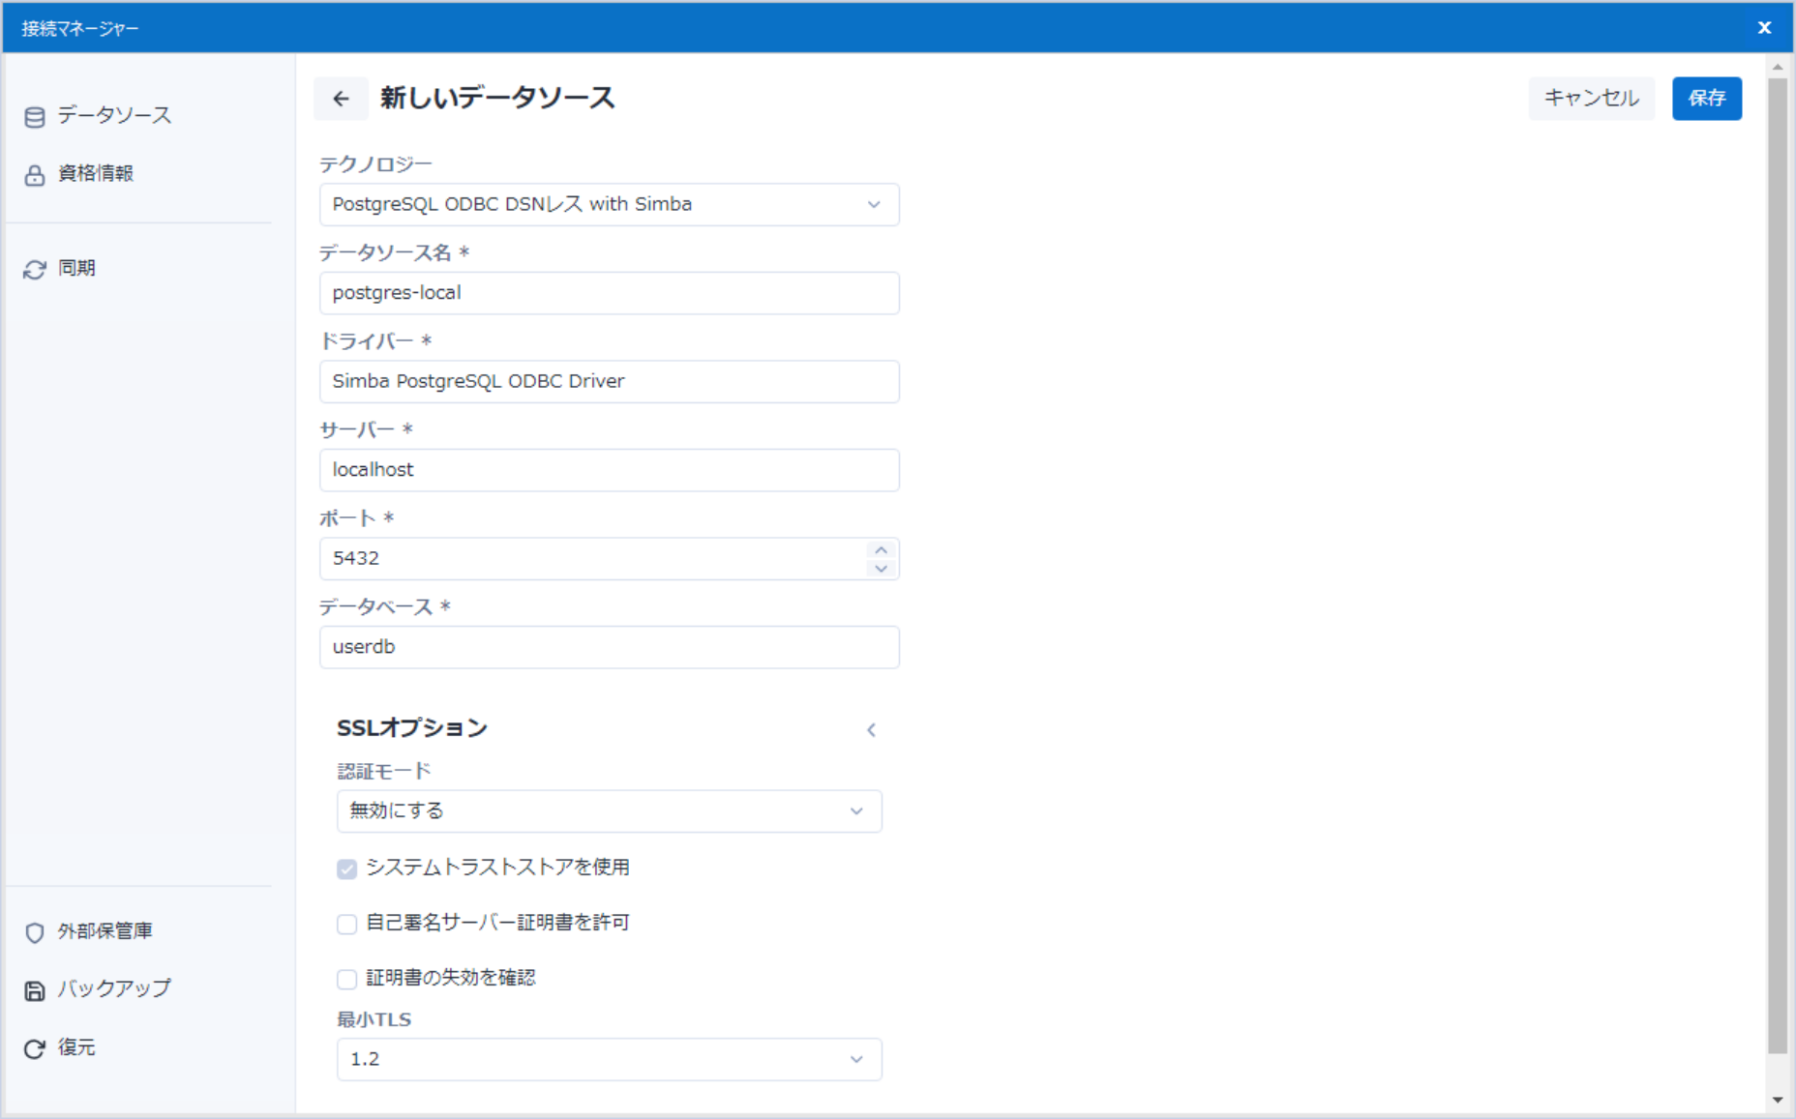This screenshot has height=1119, width=1796.
Task: Click the バックアップ floppy disk icon
Action: pyautogui.click(x=35, y=990)
